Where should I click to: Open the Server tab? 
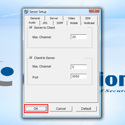click(54, 18)
